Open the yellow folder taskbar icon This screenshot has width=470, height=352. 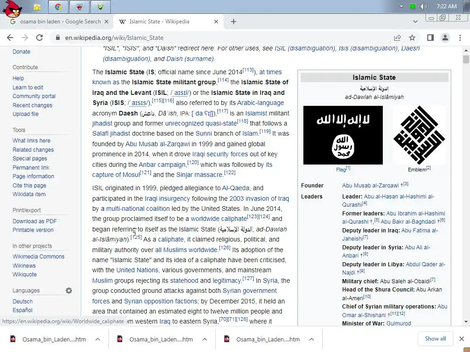pos(37,7)
